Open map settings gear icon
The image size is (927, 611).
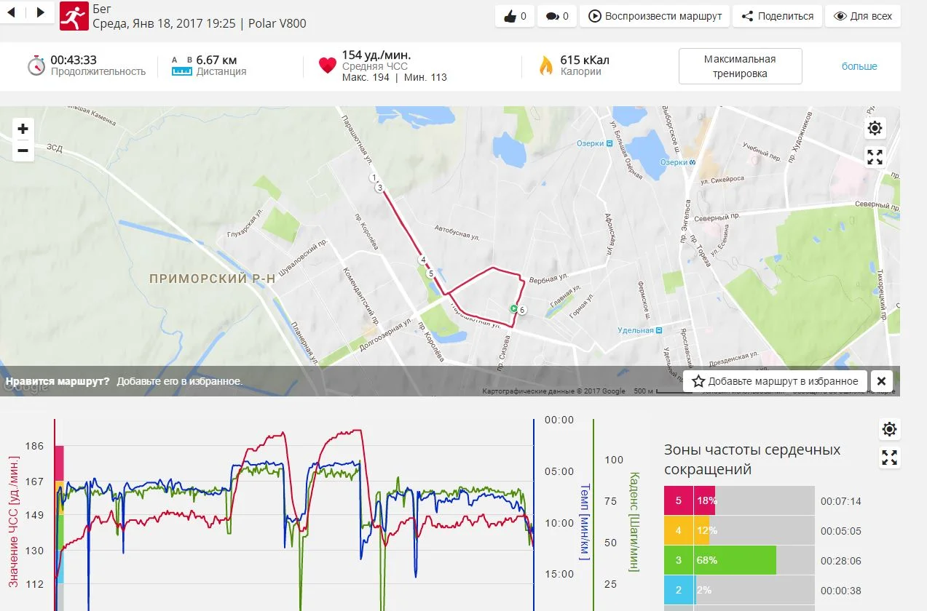[875, 129]
